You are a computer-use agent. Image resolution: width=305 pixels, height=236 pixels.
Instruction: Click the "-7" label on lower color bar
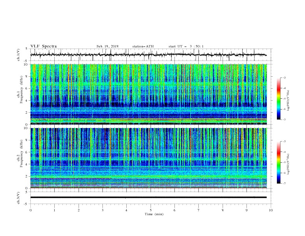point(284,184)
